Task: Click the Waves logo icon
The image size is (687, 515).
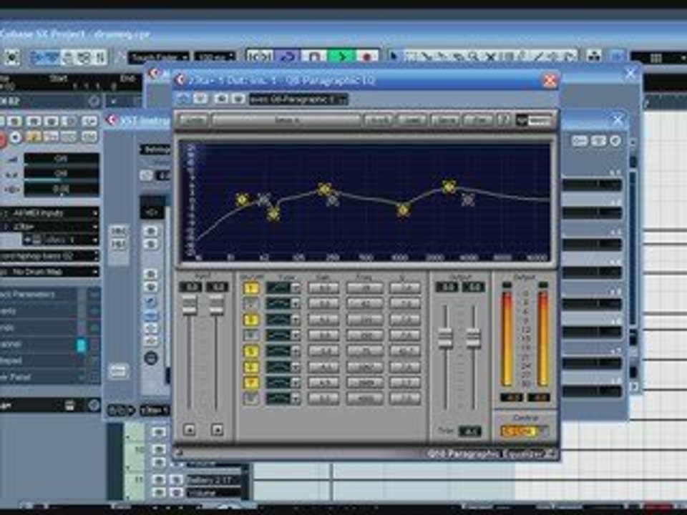Action: pos(534,120)
